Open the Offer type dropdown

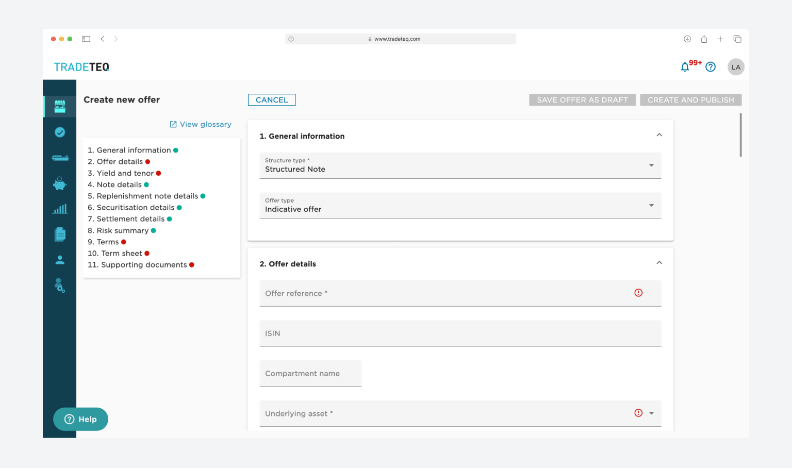460,206
